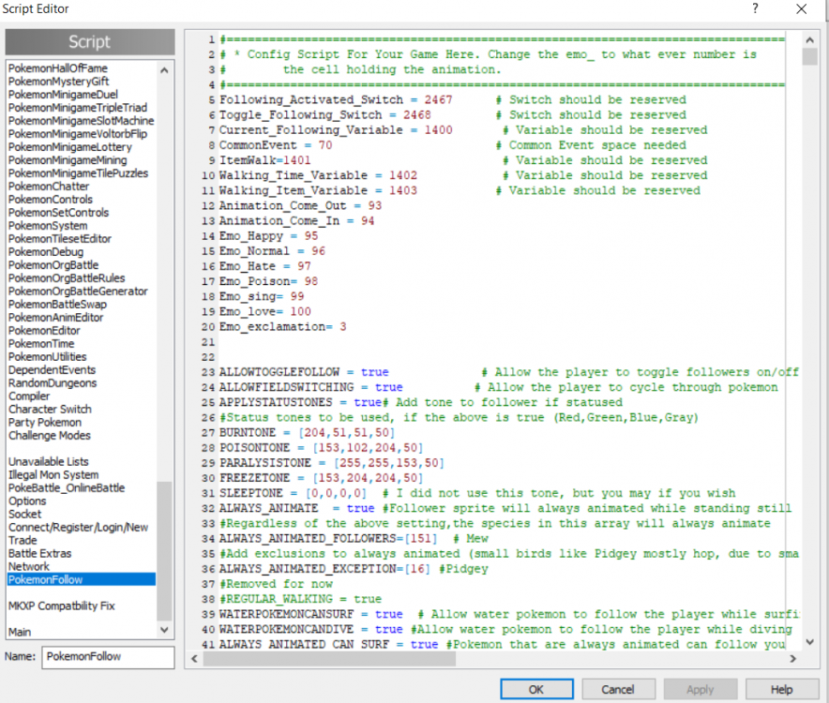Screen dimensions: 829x703
Task: Select MKXP Compatbility Fix script
Action: click(x=61, y=606)
